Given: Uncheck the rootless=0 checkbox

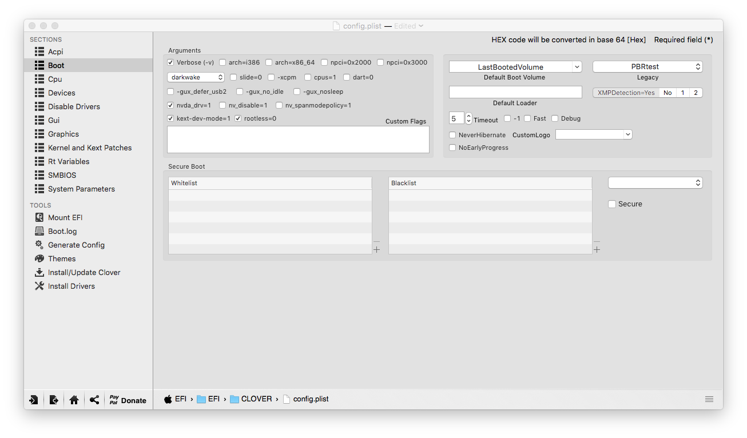Looking at the screenshot, I should 238,118.
